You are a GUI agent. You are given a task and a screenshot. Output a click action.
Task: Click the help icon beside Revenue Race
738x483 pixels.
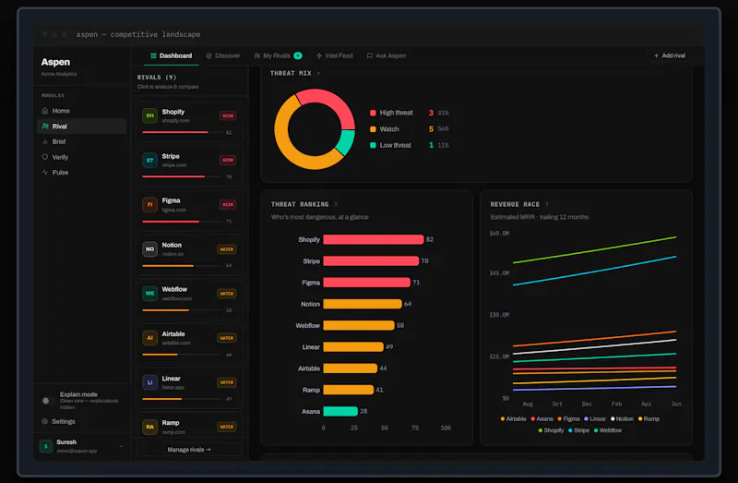click(x=547, y=204)
